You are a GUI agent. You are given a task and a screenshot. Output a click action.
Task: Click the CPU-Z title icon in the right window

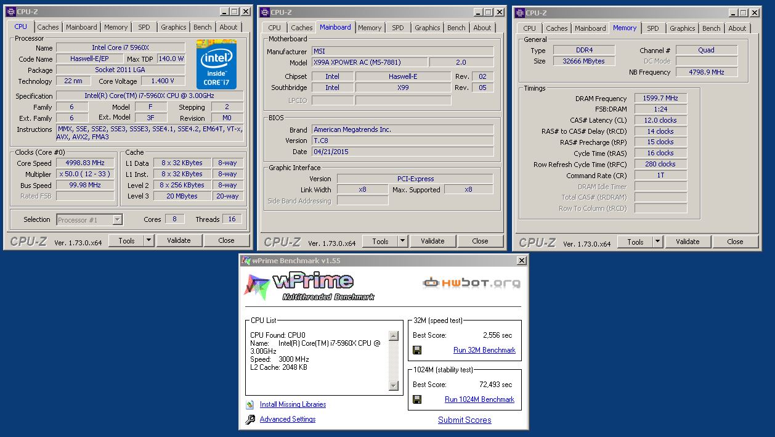[x=519, y=12]
